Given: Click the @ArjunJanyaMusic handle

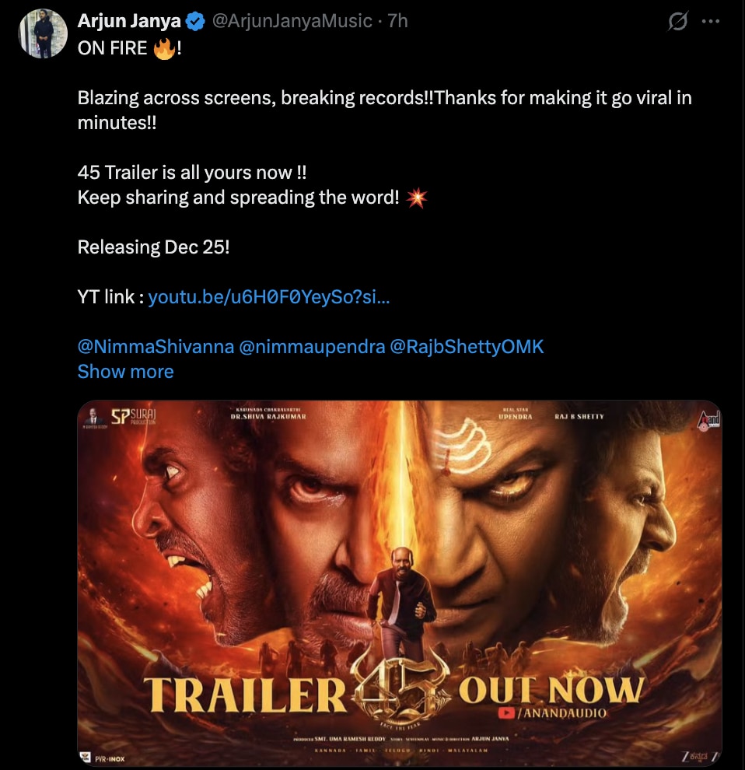Looking at the screenshot, I should click(x=291, y=21).
